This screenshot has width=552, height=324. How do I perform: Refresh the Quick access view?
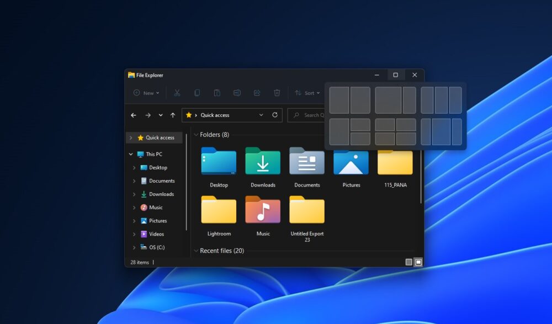275,115
